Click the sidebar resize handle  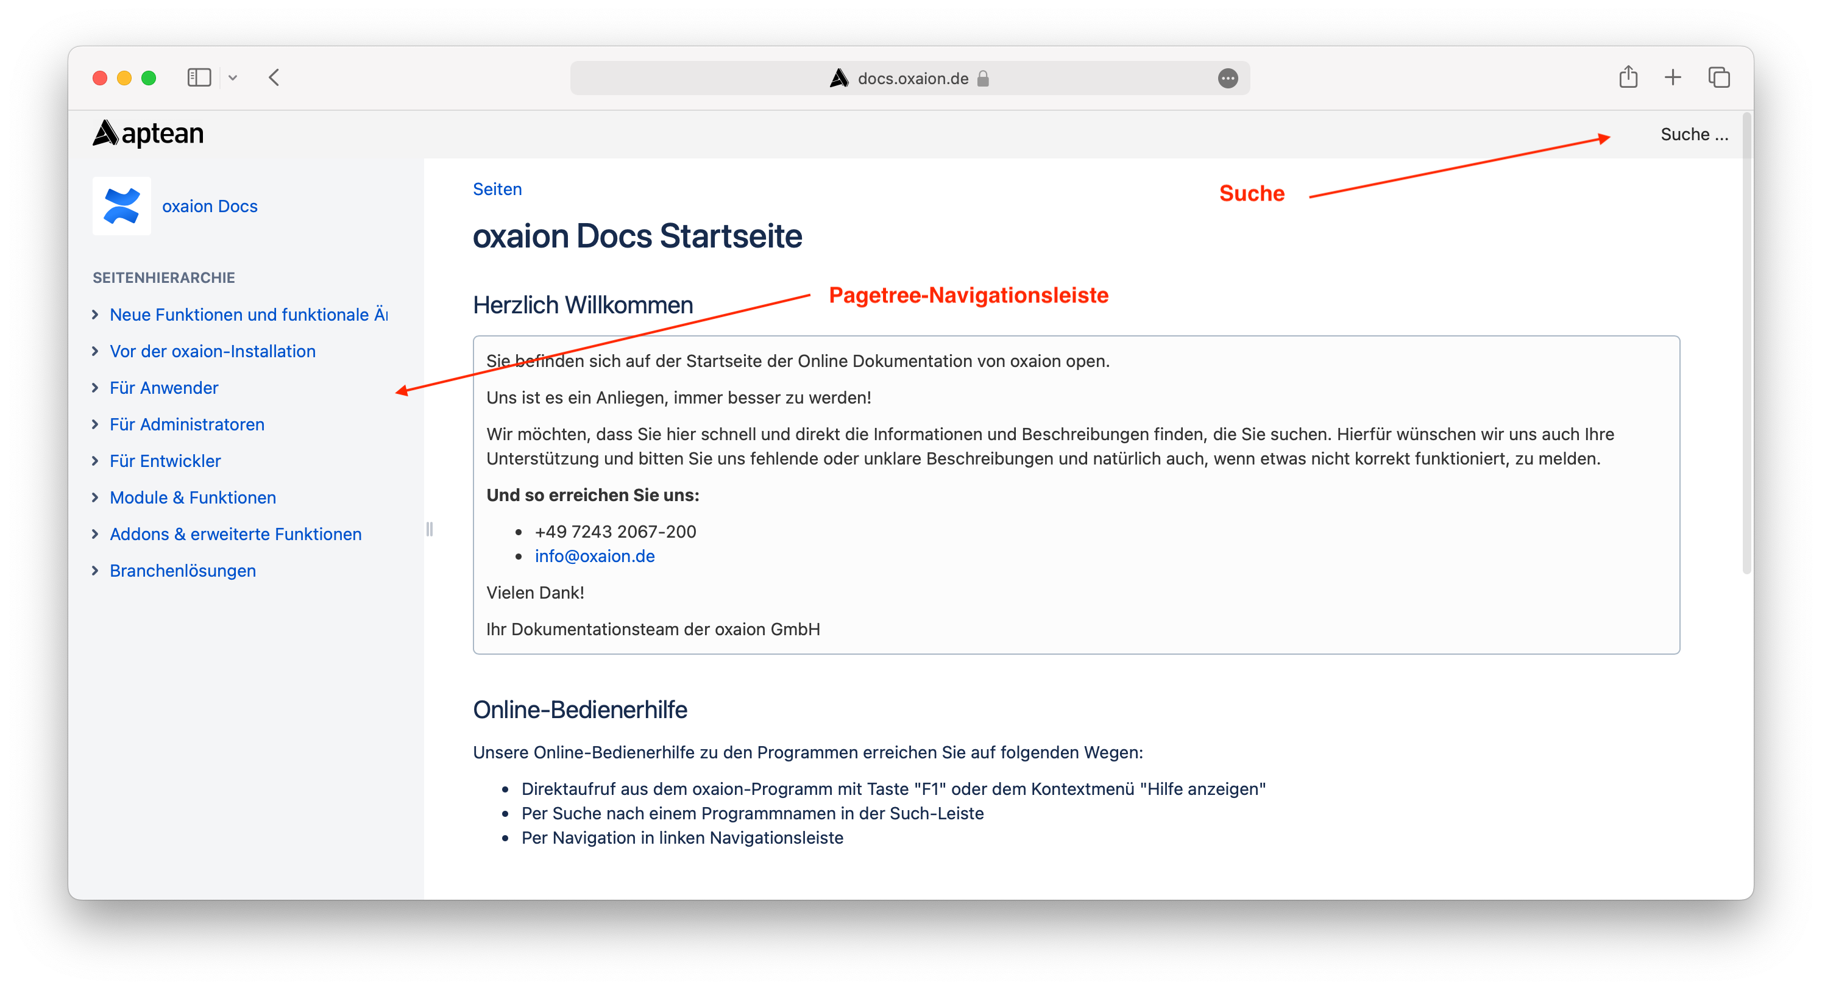[x=428, y=529]
